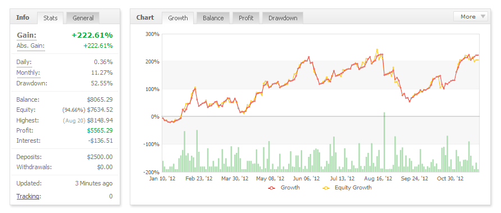Select the $8065.29 balance value

pos(99,99)
